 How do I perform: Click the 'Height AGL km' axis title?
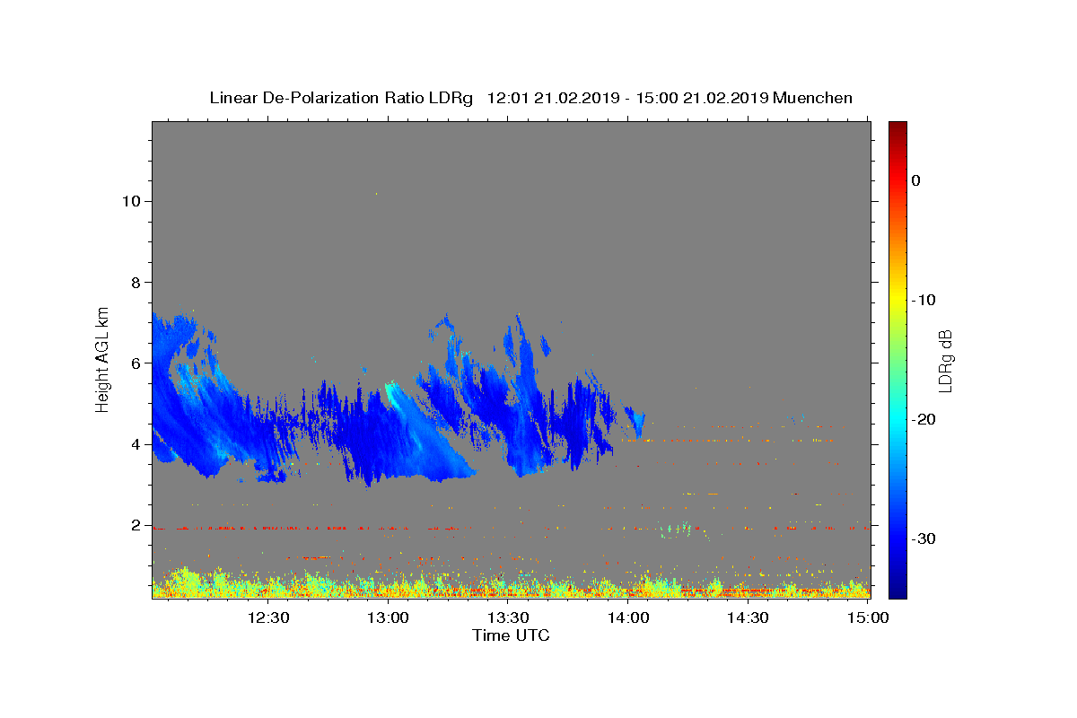tap(103, 359)
